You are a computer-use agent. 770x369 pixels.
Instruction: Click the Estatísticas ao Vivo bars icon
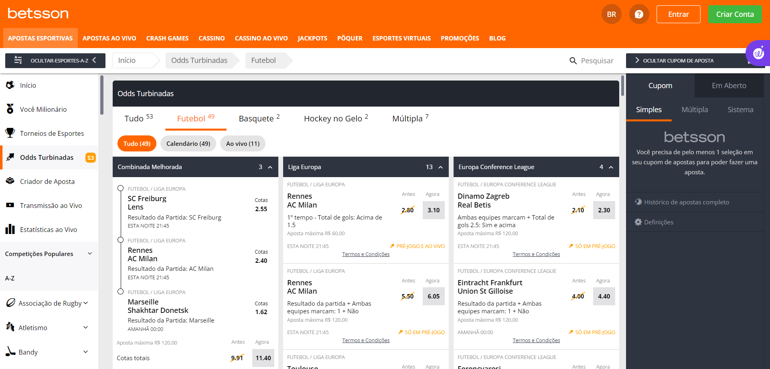10,229
